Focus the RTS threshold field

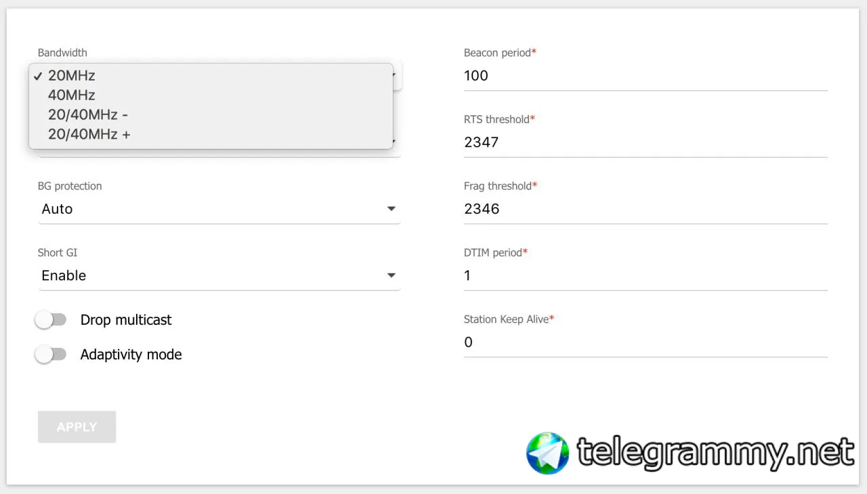pos(645,142)
